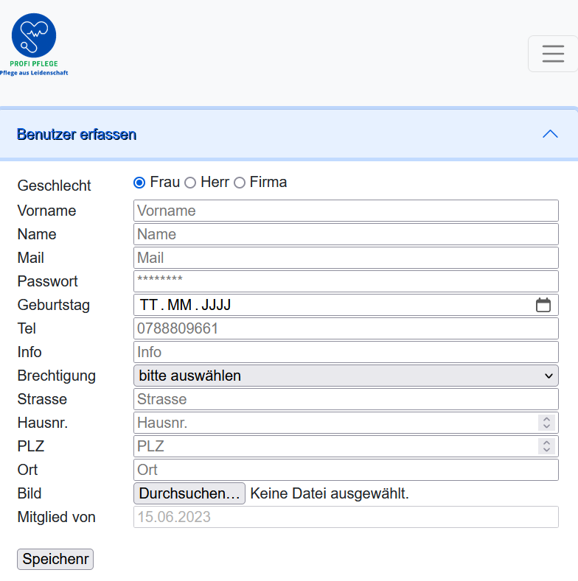Focus the Tel number field
Viewport: 578px width, 581px height.
coord(346,328)
